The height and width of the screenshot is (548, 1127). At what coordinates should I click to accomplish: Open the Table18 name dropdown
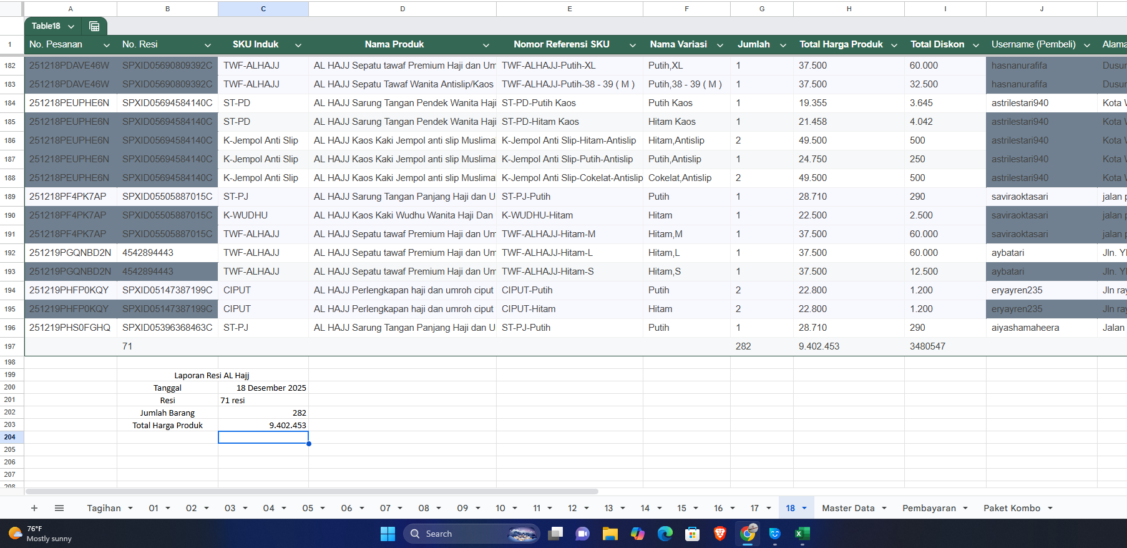coord(71,26)
